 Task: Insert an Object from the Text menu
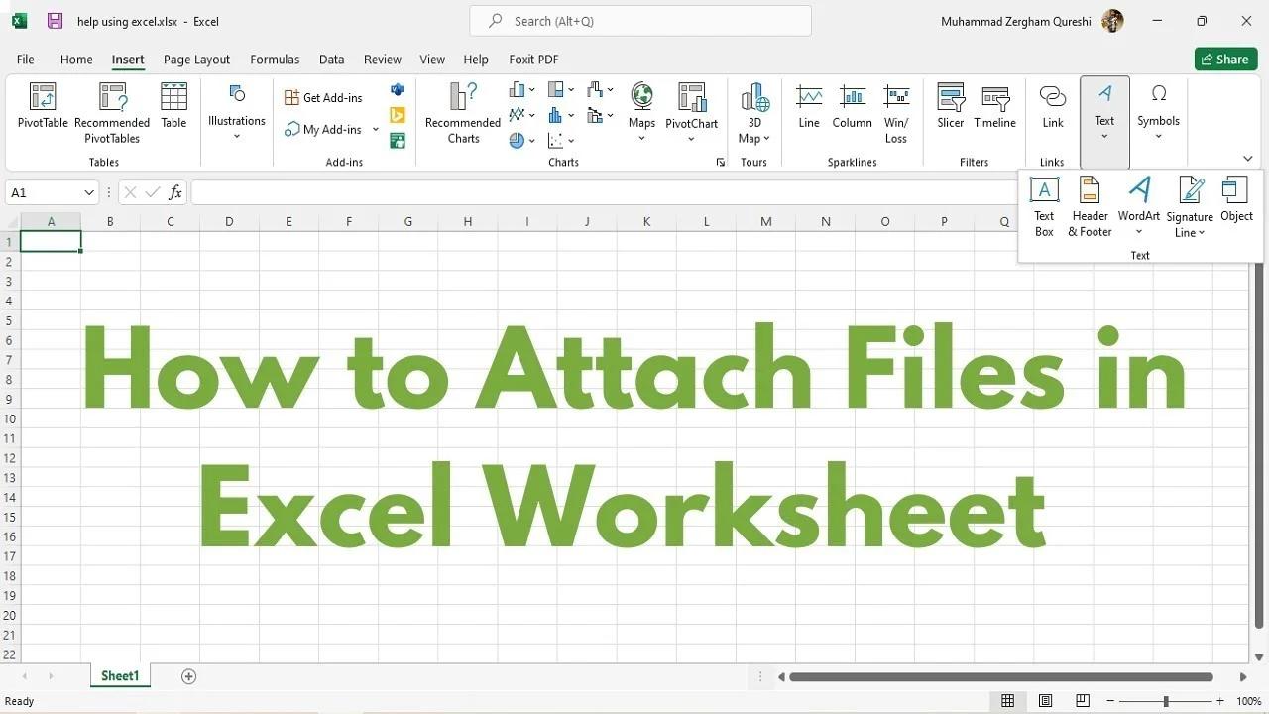tap(1235, 203)
